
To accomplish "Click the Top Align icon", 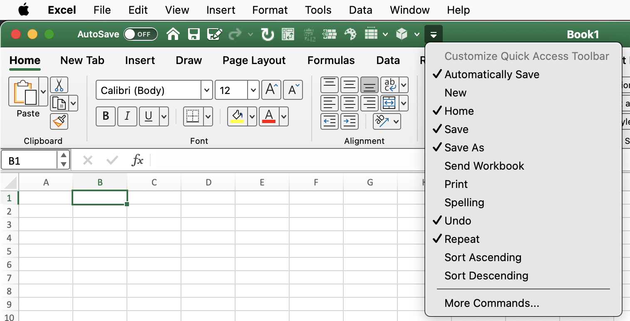I will (x=330, y=85).
